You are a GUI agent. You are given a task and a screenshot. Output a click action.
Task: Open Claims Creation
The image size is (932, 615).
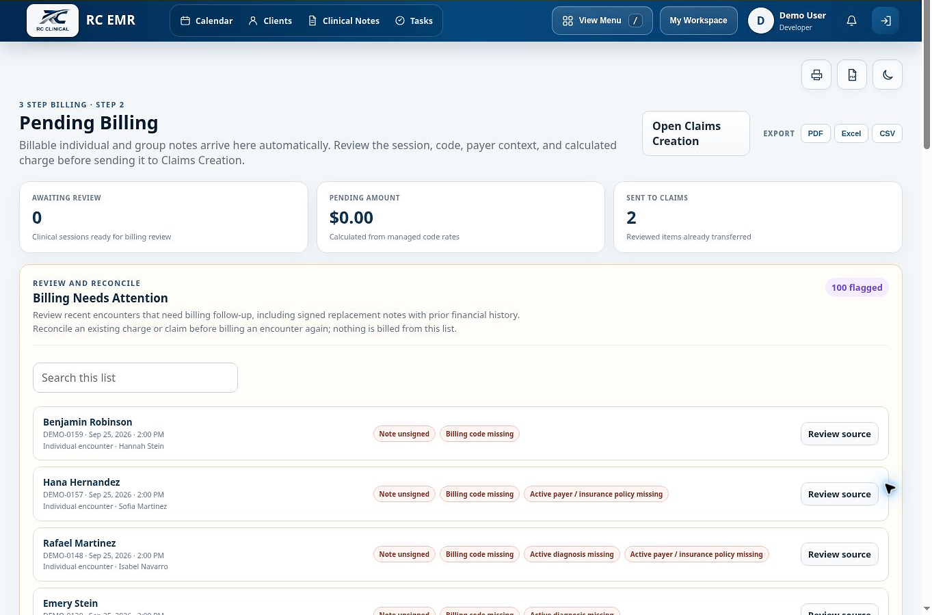696,133
